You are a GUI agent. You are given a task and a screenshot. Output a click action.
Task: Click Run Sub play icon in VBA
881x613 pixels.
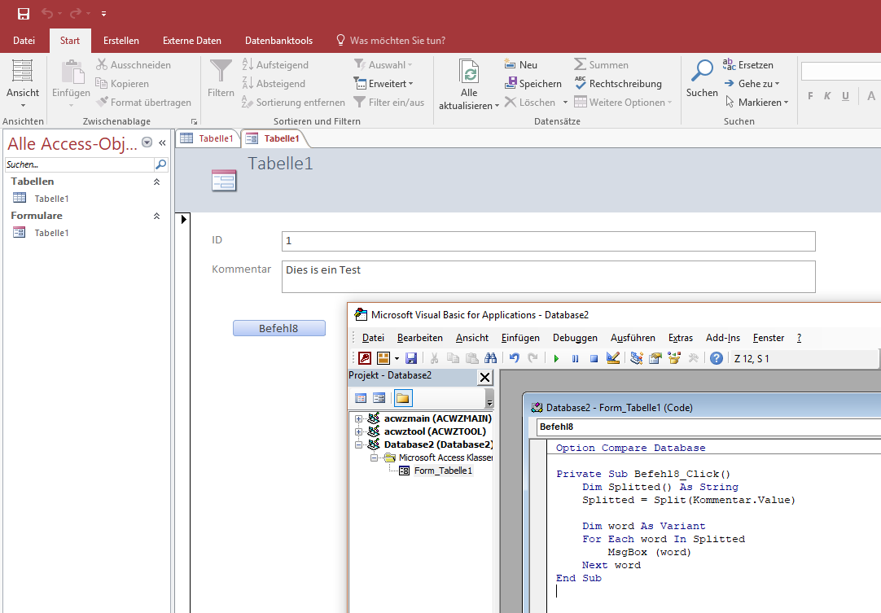(x=556, y=358)
